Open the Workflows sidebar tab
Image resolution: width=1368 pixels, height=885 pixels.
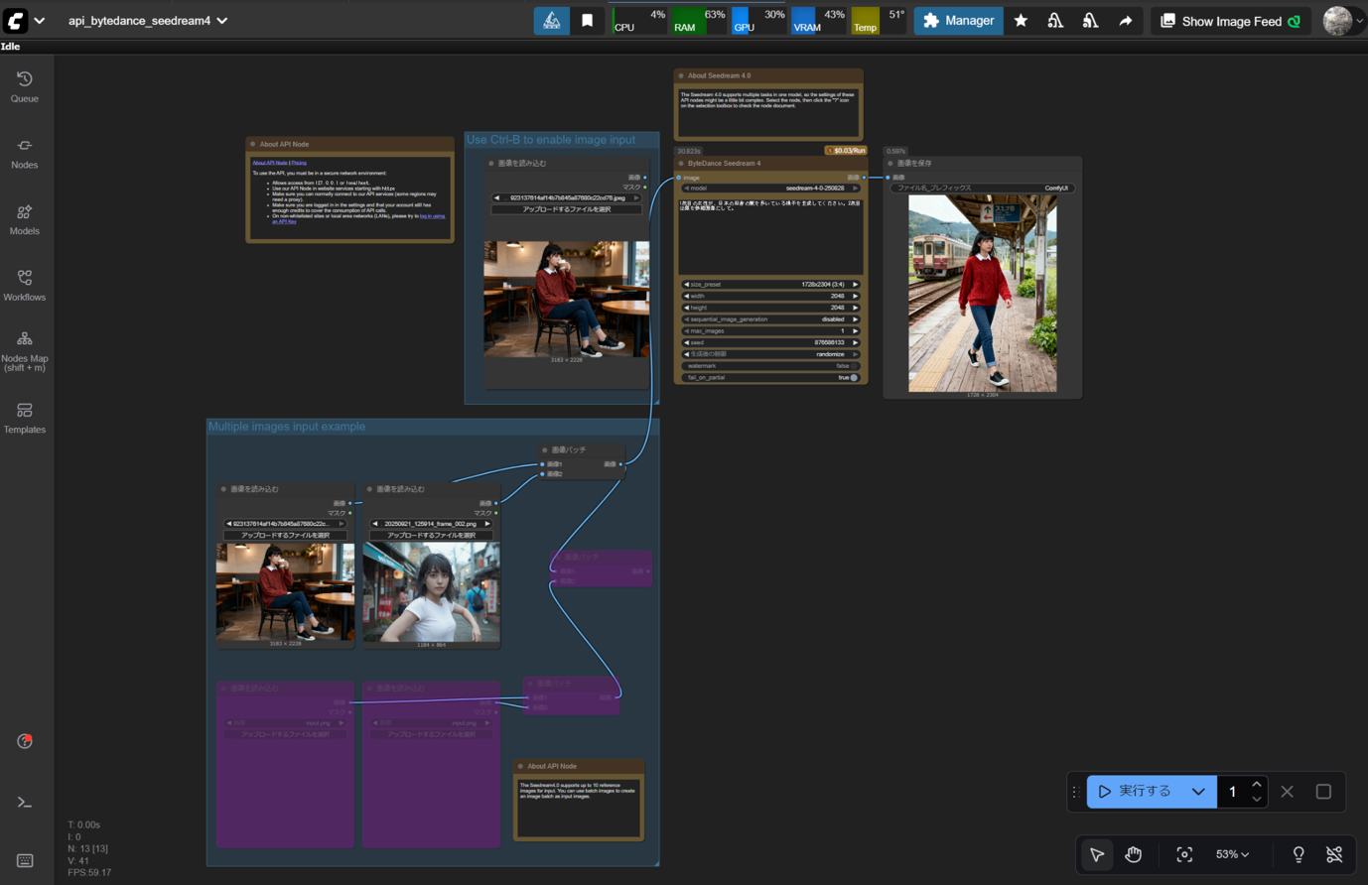(25, 286)
